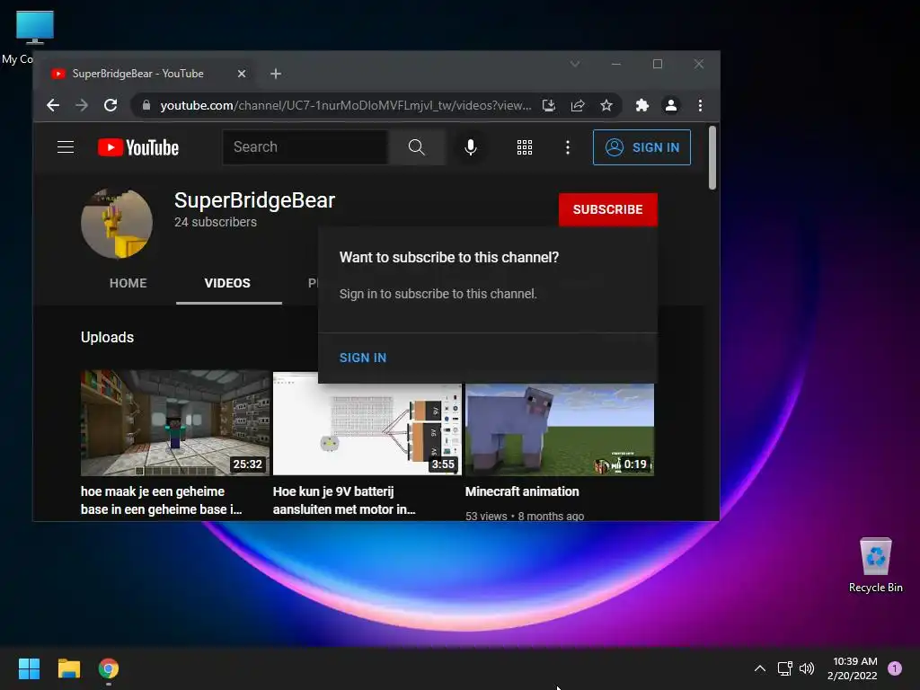This screenshot has height=690, width=920.
Task: Click the YouTube logo
Action: [138, 147]
